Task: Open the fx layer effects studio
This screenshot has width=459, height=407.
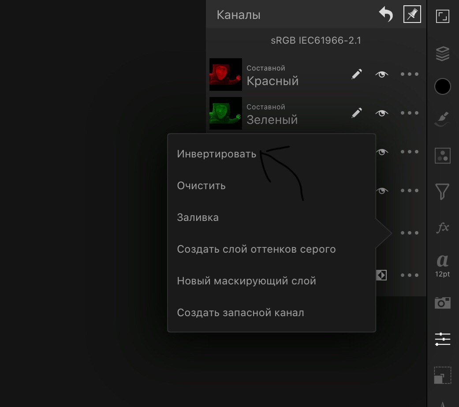Action: 442,228
